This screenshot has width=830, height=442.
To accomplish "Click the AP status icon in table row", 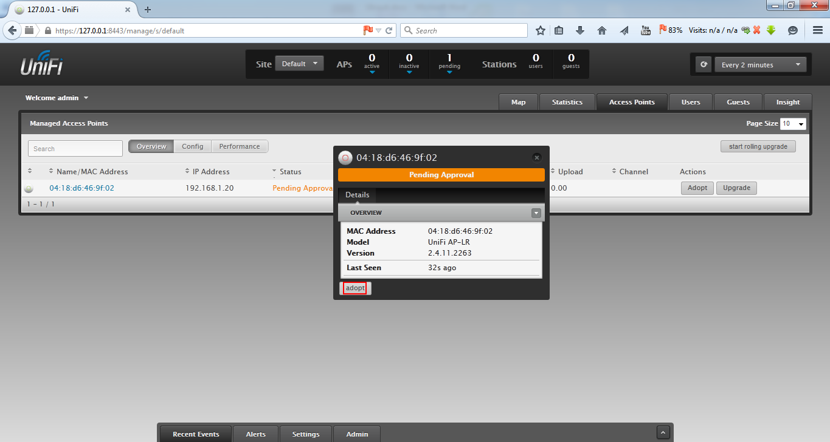I will coord(29,189).
